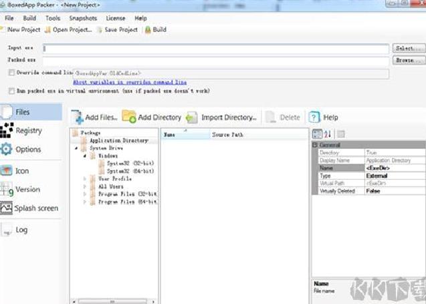Collapse the System Drive tree node
This screenshot has height=304, width=426.
click(x=76, y=148)
